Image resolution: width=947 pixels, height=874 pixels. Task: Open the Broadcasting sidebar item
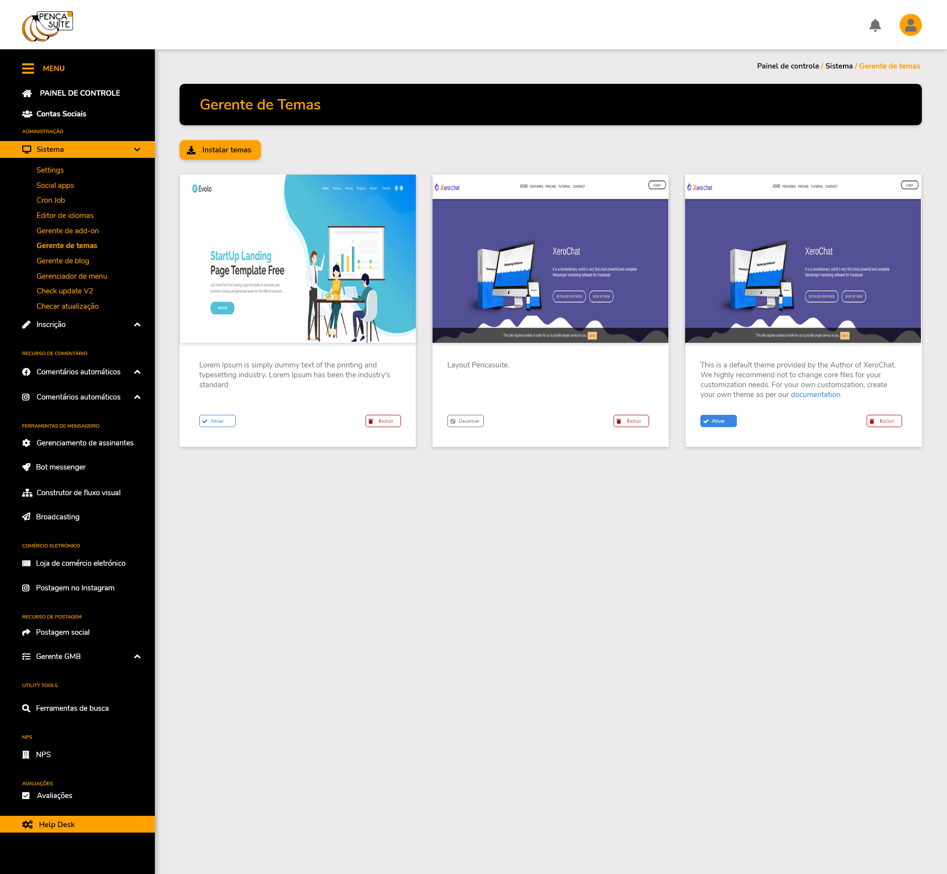point(57,517)
